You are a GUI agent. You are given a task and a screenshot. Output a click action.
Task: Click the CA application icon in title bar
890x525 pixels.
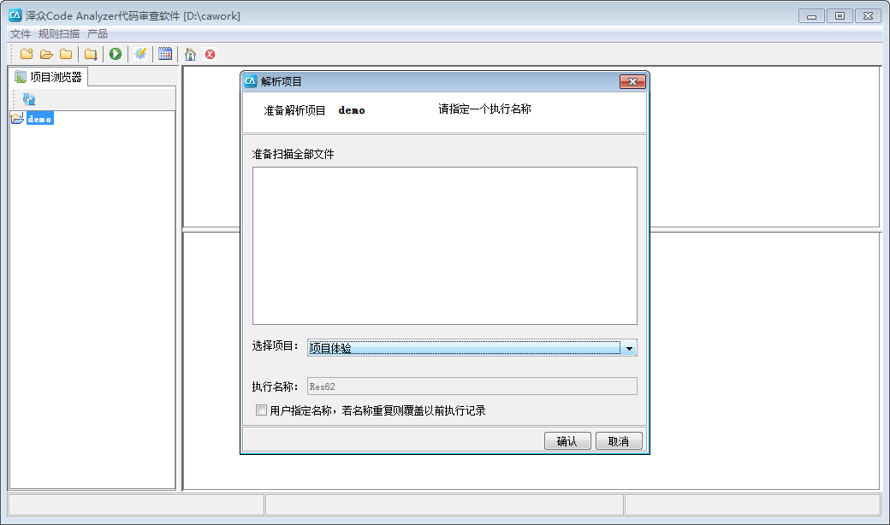click(x=15, y=15)
